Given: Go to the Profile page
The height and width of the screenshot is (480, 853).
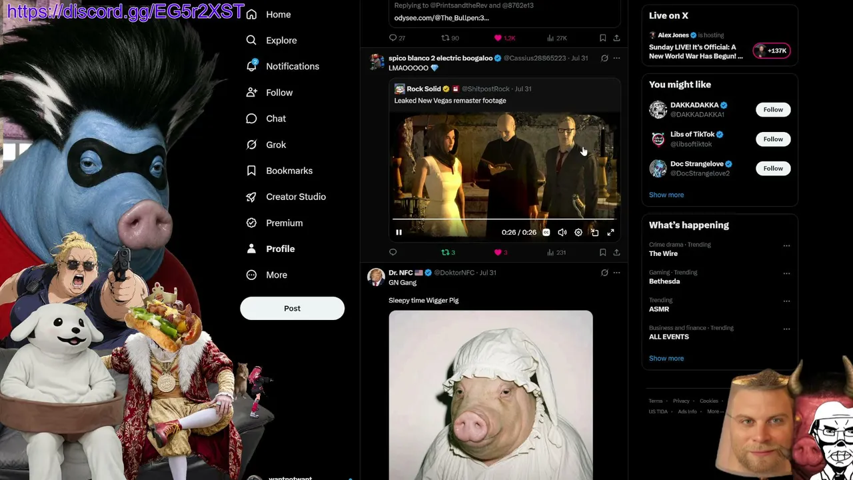Looking at the screenshot, I should click(281, 249).
